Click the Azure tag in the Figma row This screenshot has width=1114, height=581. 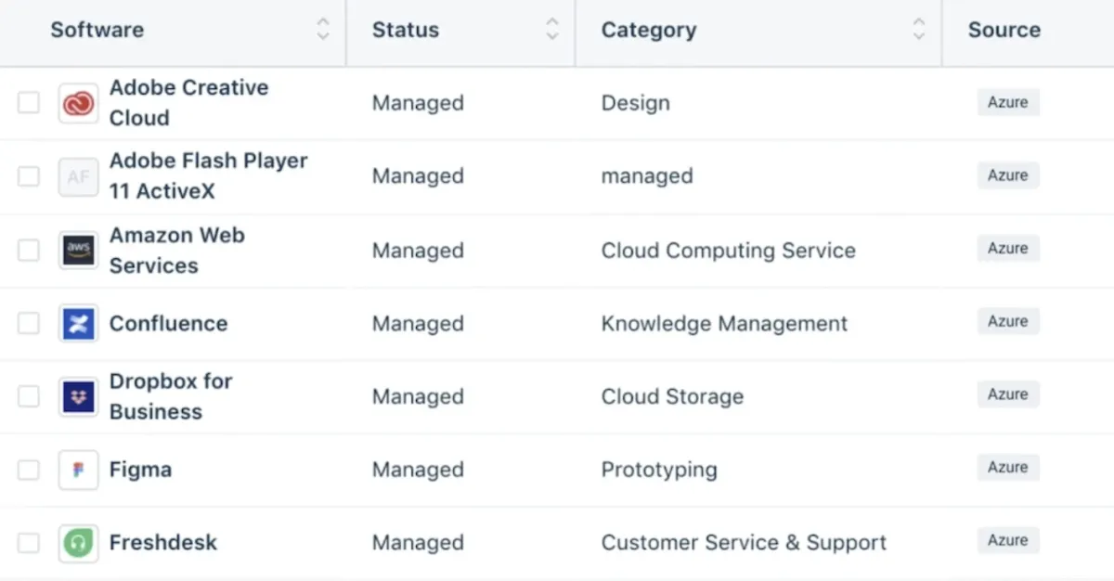click(x=1007, y=468)
